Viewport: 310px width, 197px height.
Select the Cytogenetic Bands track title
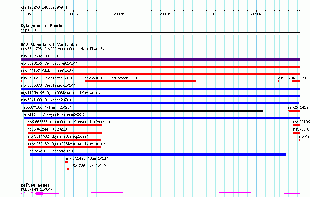(x=41, y=26)
